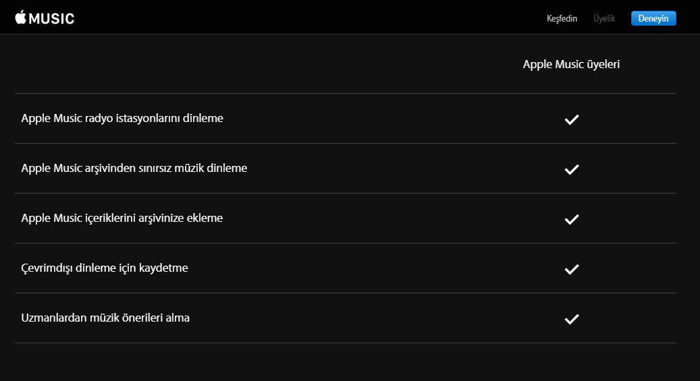Select the Apple Music üyeleri column header

coord(571,64)
